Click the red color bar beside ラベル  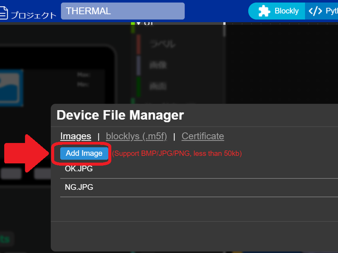(x=138, y=44)
